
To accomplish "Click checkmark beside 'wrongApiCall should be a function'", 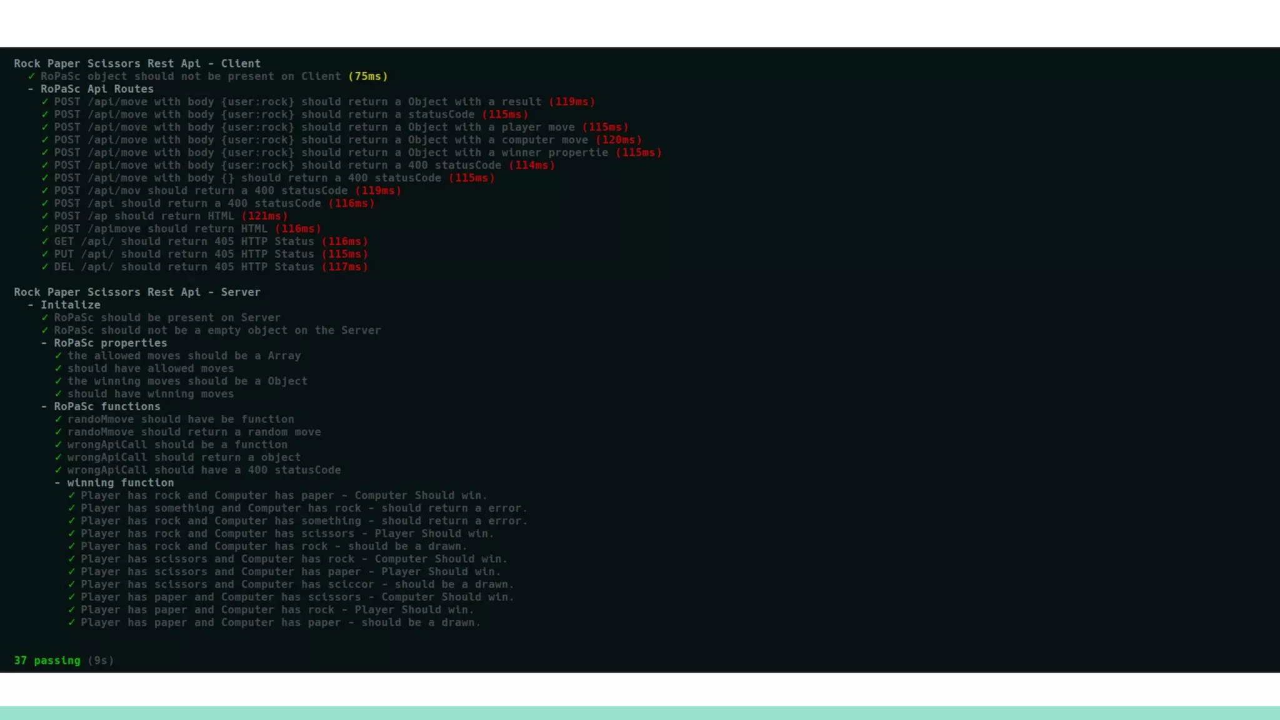I will click(58, 444).
